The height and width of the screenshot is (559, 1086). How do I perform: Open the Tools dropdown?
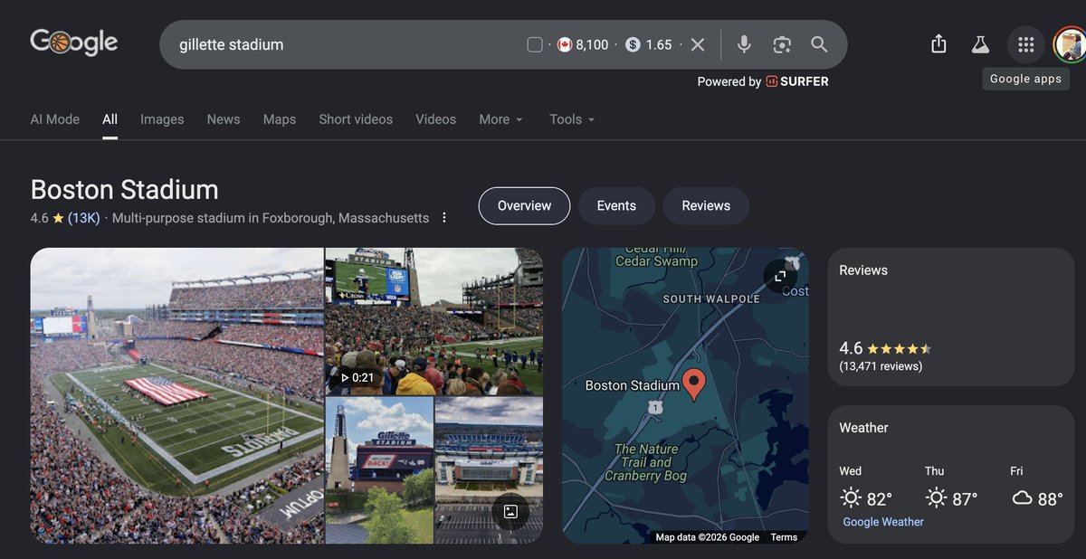(x=572, y=119)
